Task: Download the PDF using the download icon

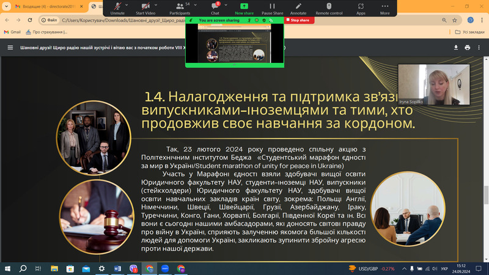Action: 455,48
